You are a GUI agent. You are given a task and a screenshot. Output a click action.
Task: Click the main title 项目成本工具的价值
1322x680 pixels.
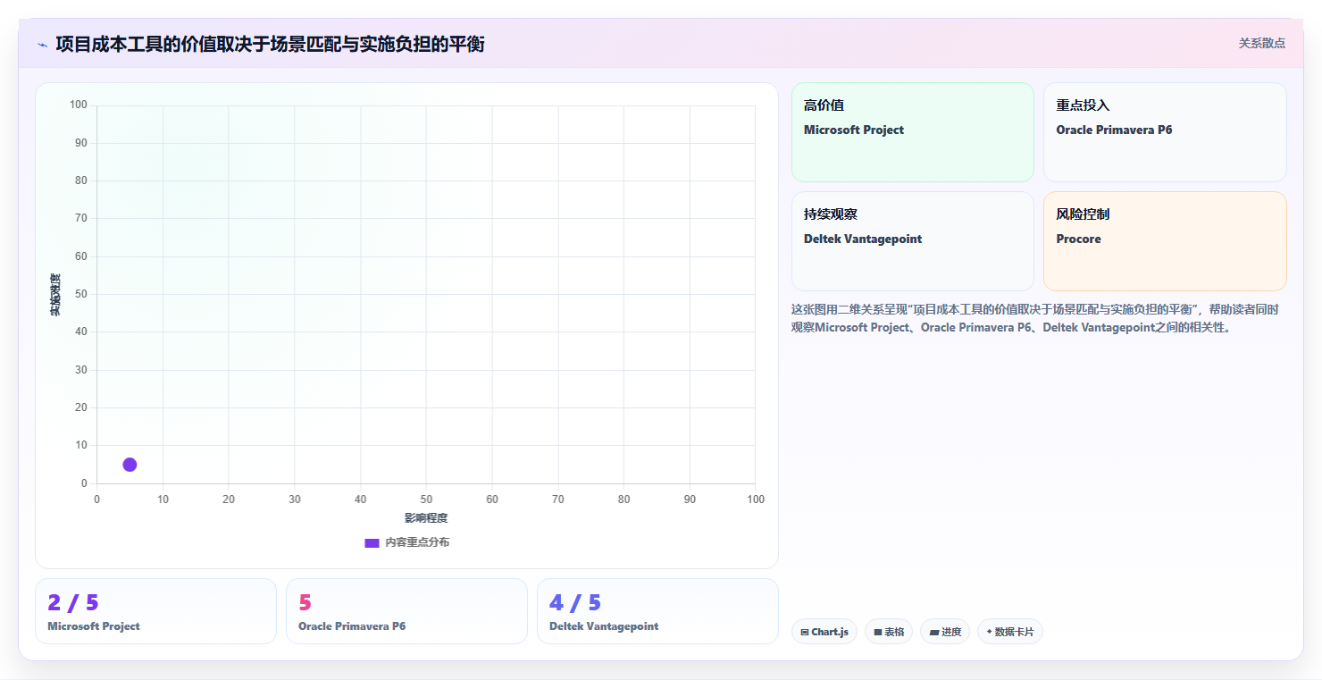(270, 44)
